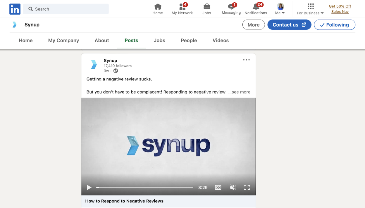Toggle closed captions on the video
365x208 pixels.
[x=218, y=188]
